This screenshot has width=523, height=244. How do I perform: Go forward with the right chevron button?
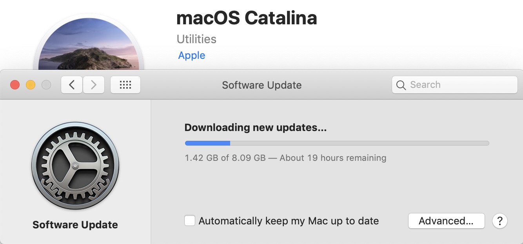93,85
